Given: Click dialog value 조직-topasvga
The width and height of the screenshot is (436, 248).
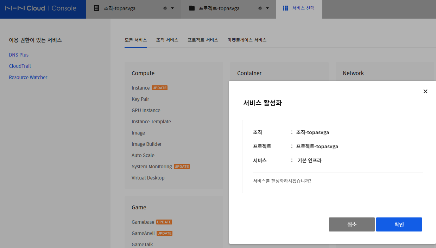Looking at the screenshot, I should click(312, 132).
